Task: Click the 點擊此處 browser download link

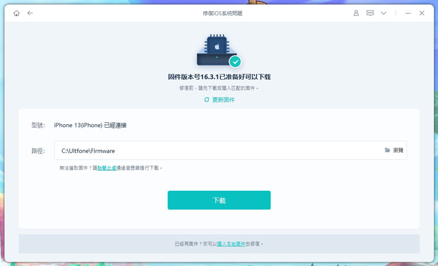Action: (107, 168)
